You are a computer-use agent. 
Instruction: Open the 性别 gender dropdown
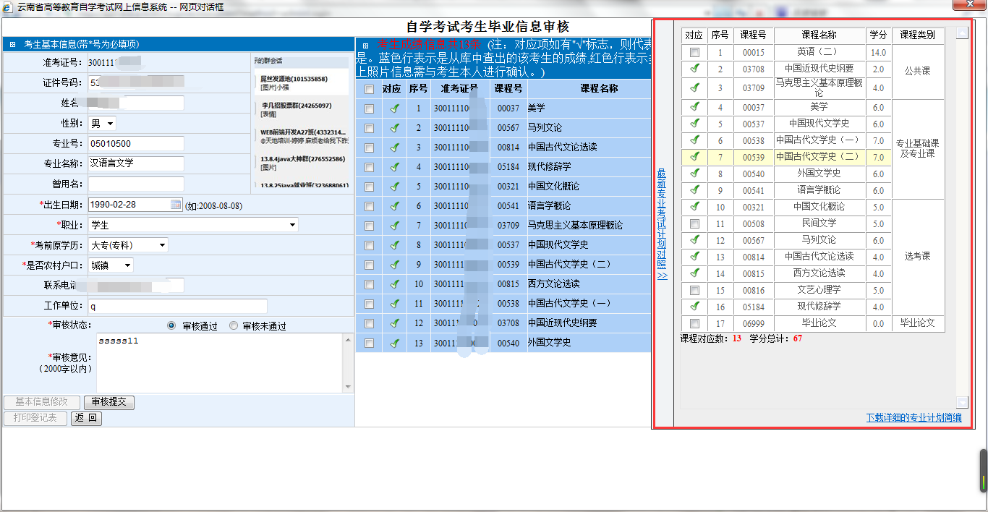[x=101, y=124]
